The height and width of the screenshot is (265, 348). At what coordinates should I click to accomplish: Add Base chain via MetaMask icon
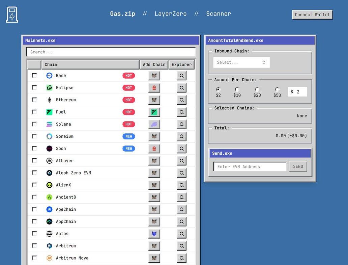154,76
